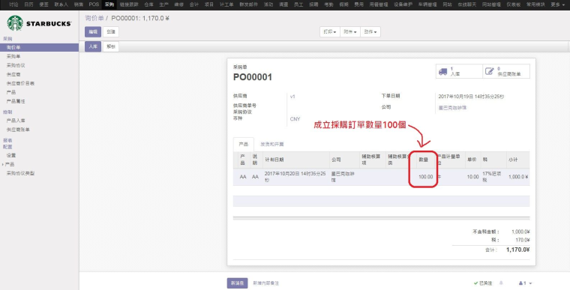The width and height of the screenshot is (570, 290).
Task: Open the 打印 print dropdown
Action: [x=330, y=32]
